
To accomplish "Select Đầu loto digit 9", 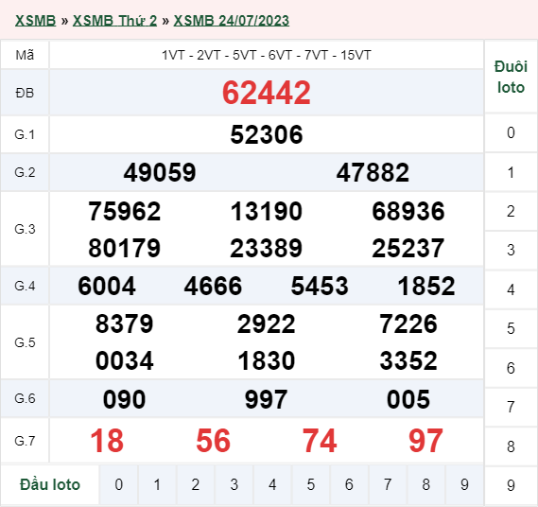I will [x=464, y=484].
